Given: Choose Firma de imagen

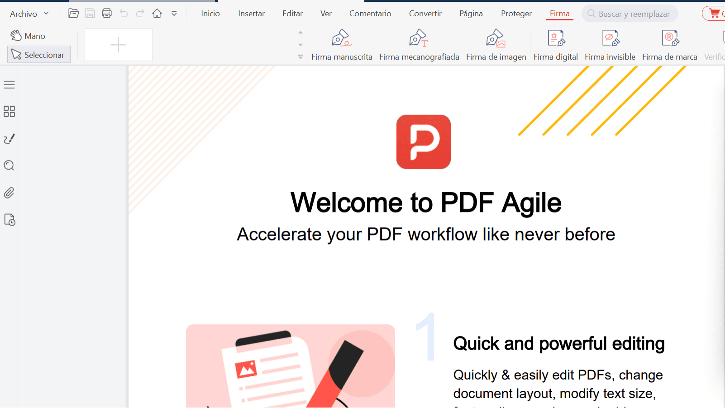Looking at the screenshot, I should (496, 45).
